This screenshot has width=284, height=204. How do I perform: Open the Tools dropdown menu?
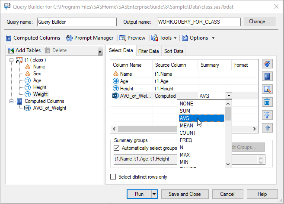[165, 38]
